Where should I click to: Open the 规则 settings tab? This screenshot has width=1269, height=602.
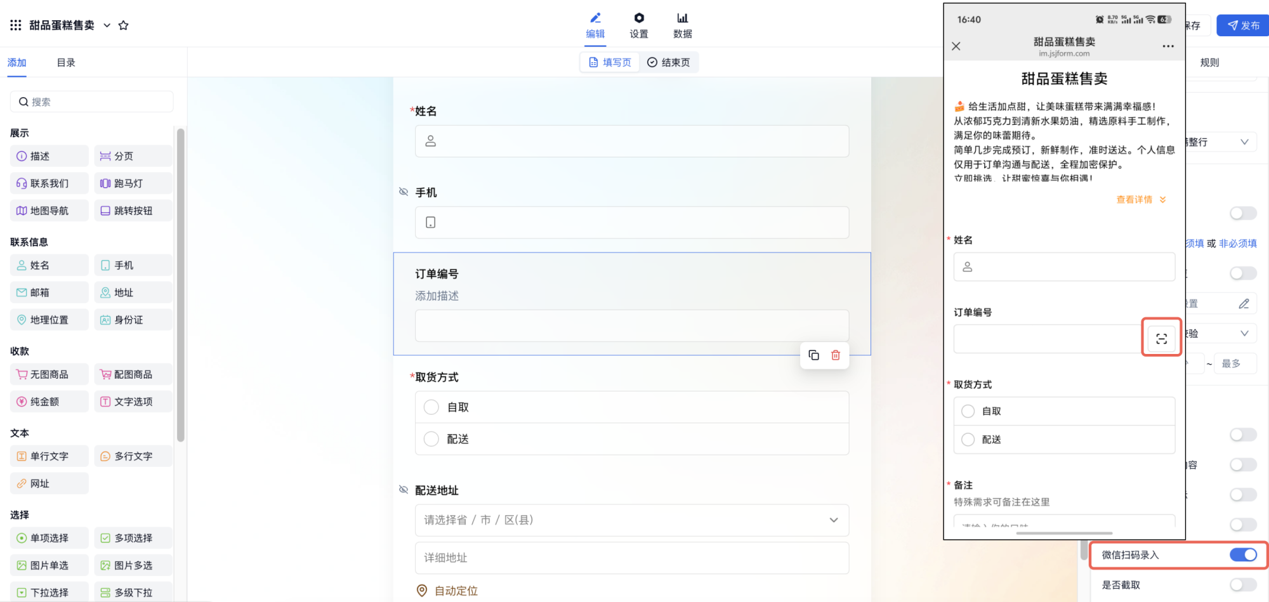(1209, 63)
